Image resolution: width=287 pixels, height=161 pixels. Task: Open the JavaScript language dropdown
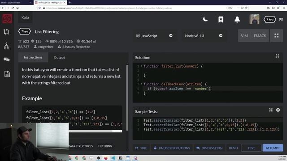[x=155, y=36]
